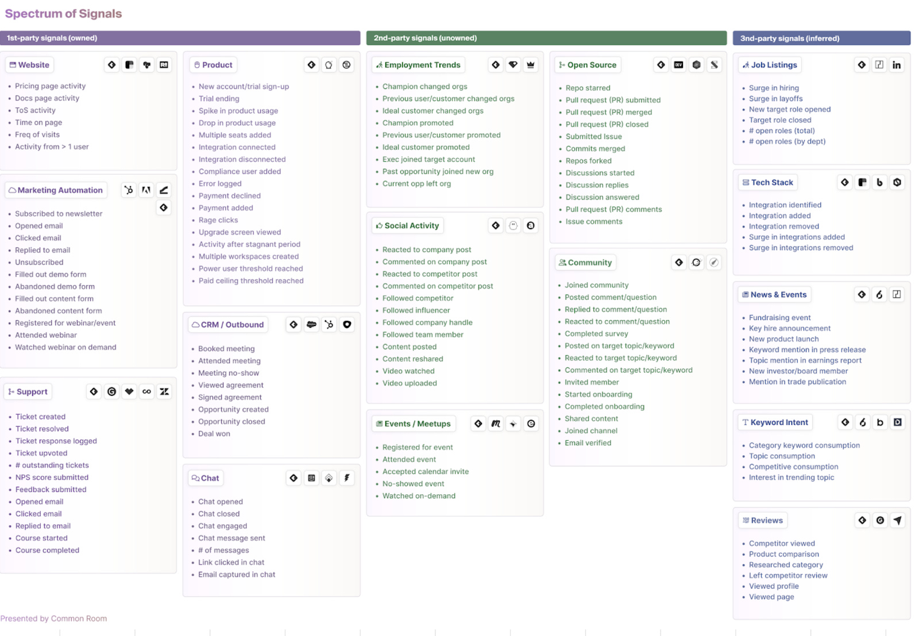Image resolution: width=919 pixels, height=636 pixels.
Task: Select the 1st-party signals (owned) header
Action: (180, 38)
